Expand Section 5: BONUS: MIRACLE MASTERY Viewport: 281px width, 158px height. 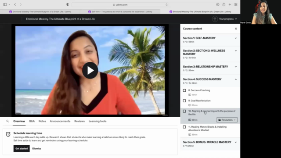pyautogui.click(x=236, y=142)
